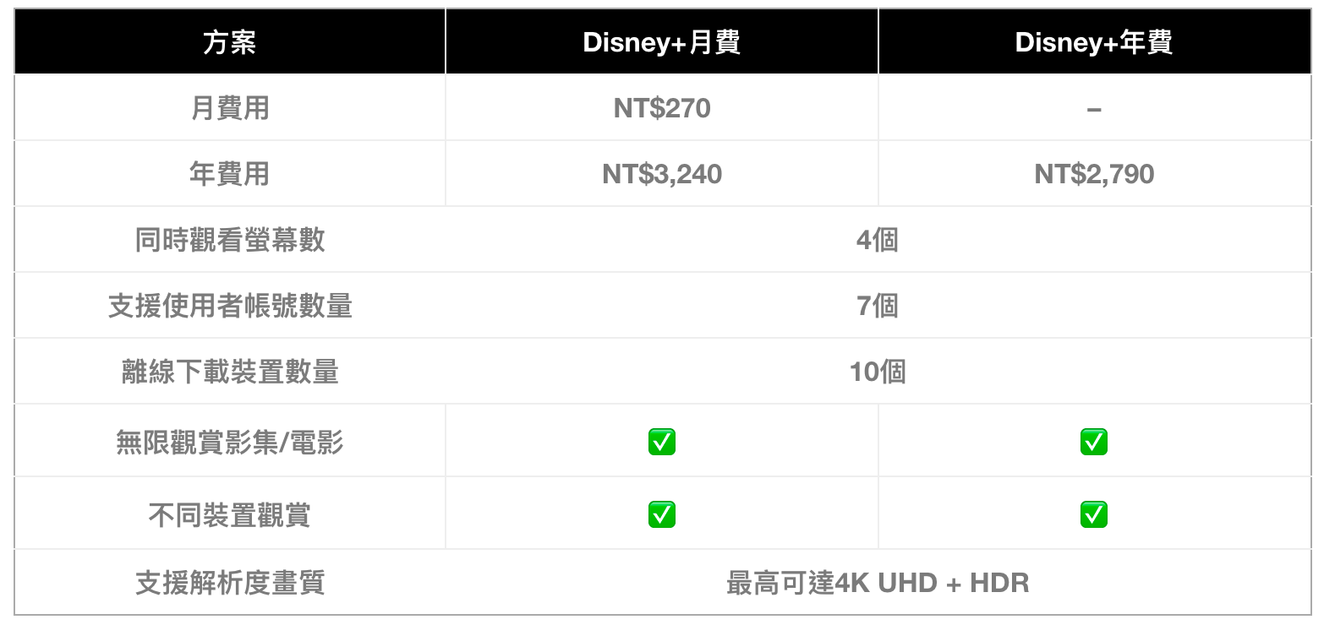1324x625 pixels.
Task: Click the 月費用 row label
Action: point(230,108)
